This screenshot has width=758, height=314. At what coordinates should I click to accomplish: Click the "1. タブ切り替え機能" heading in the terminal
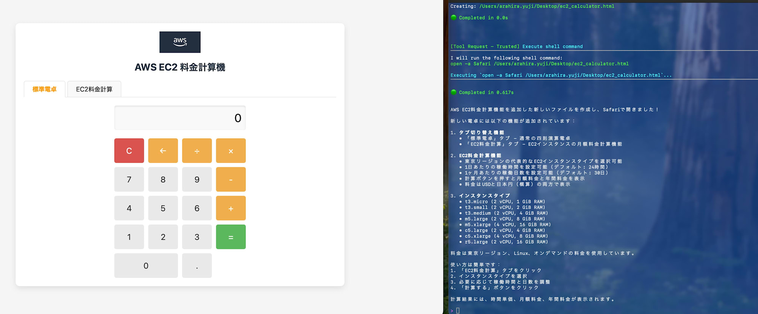click(477, 132)
